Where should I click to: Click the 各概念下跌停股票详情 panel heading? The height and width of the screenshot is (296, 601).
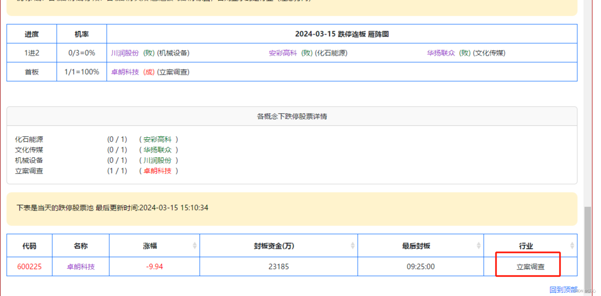pyautogui.click(x=292, y=116)
